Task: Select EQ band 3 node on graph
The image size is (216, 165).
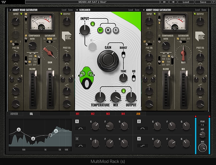Action: point(50,135)
